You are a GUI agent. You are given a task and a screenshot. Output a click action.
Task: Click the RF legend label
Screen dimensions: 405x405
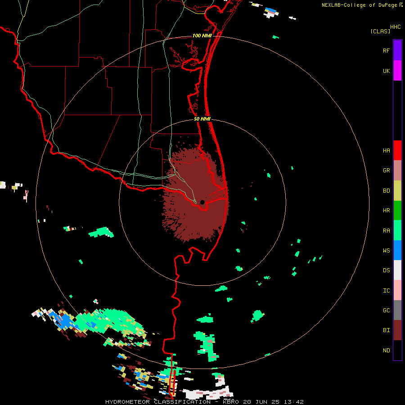click(386, 50)
